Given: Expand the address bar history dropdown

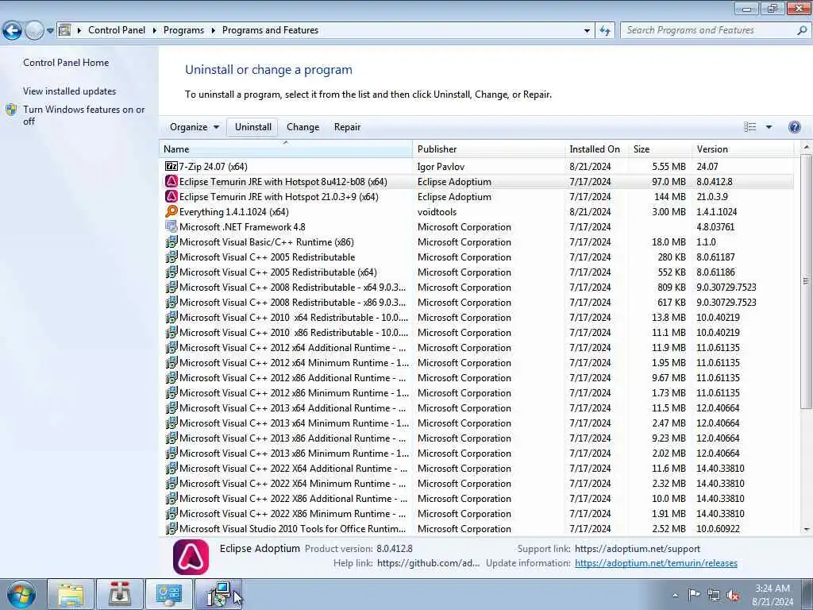Looking at the screenshot, I should (587, 31).
